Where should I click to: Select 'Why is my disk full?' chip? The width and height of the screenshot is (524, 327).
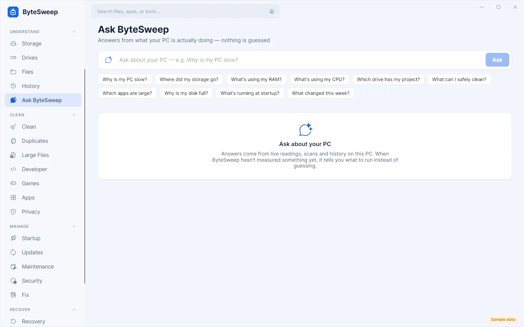pos(186,93)
